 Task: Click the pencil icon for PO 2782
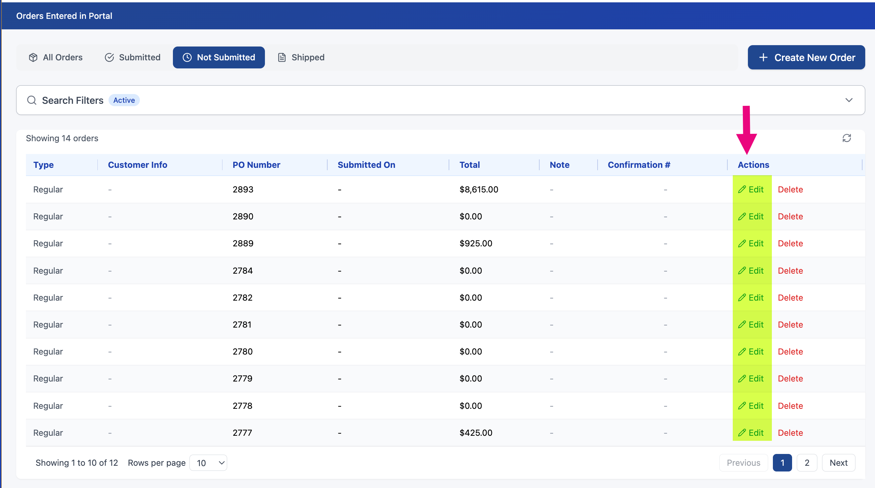click(742, 298)
